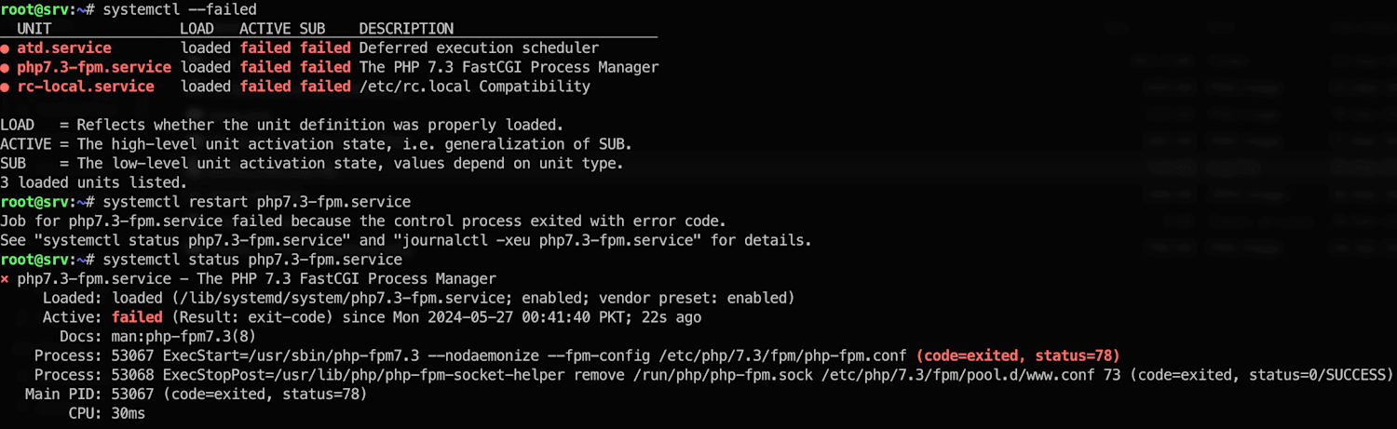Viewport: 1397px width, 429px height.
Task: Click the red dot beside rc-local.service
Action: tap(5, 87)
